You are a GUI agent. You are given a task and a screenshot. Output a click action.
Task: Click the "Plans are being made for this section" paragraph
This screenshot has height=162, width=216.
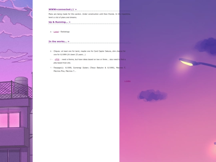point(90,16)
